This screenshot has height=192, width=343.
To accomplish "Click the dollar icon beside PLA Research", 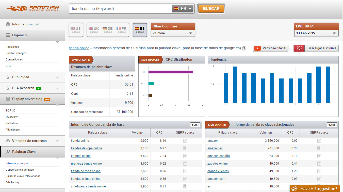I will point(8,88).
